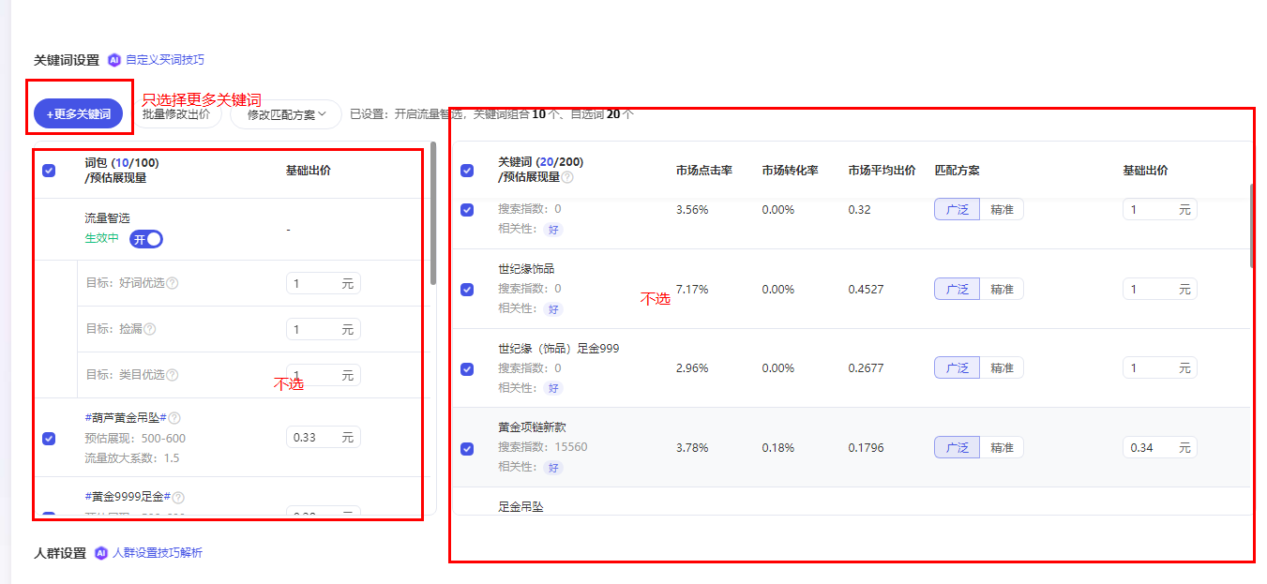Uncheck the 黄金项链新款 keyword checkbox
This screenshot has height=584, width=1267.
pos(467,449)
